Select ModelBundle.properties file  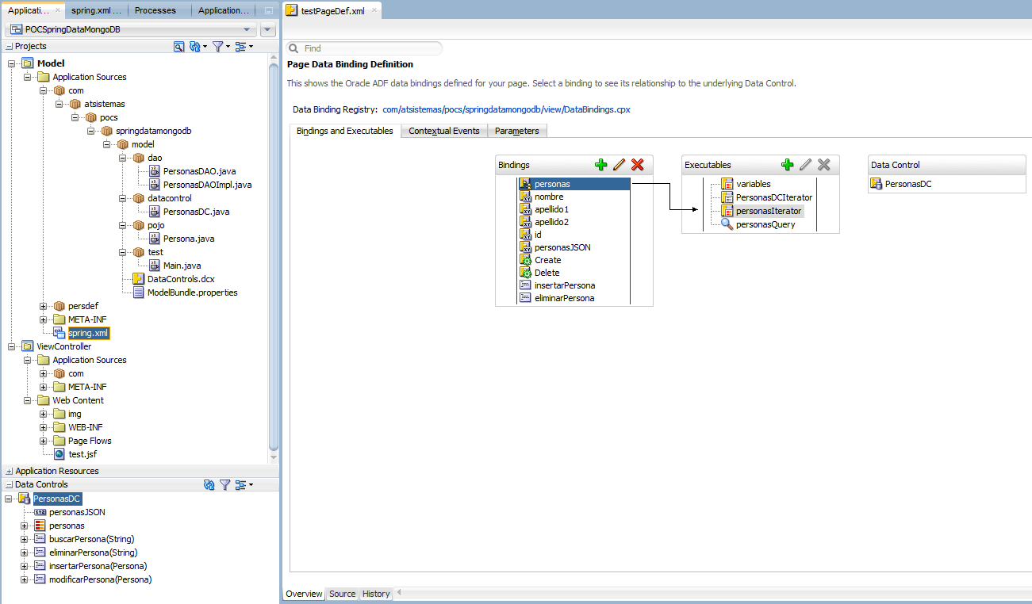tap(192, 292)
